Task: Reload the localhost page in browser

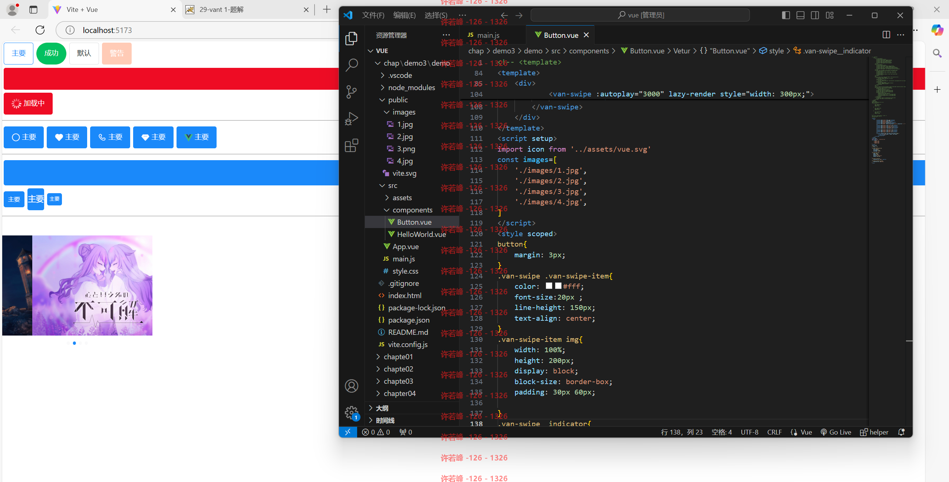Action: pyautogui.click(x=40, y=30)
